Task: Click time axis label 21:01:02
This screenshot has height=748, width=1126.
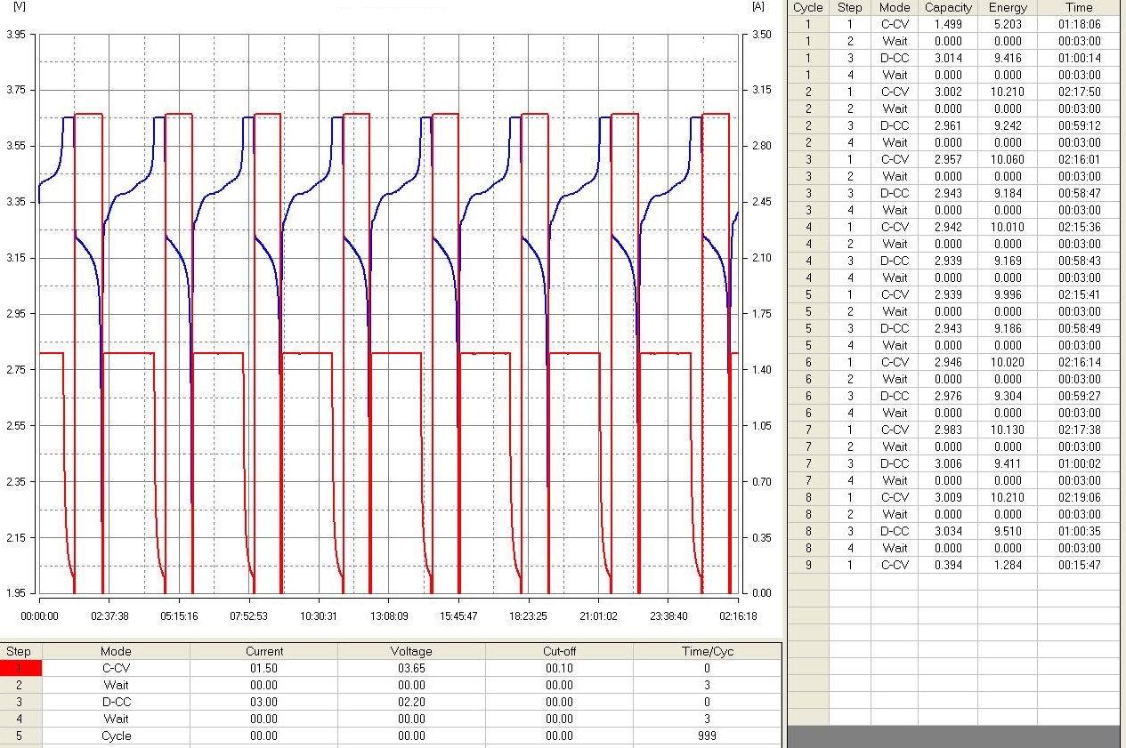Action: coord(598,615)
